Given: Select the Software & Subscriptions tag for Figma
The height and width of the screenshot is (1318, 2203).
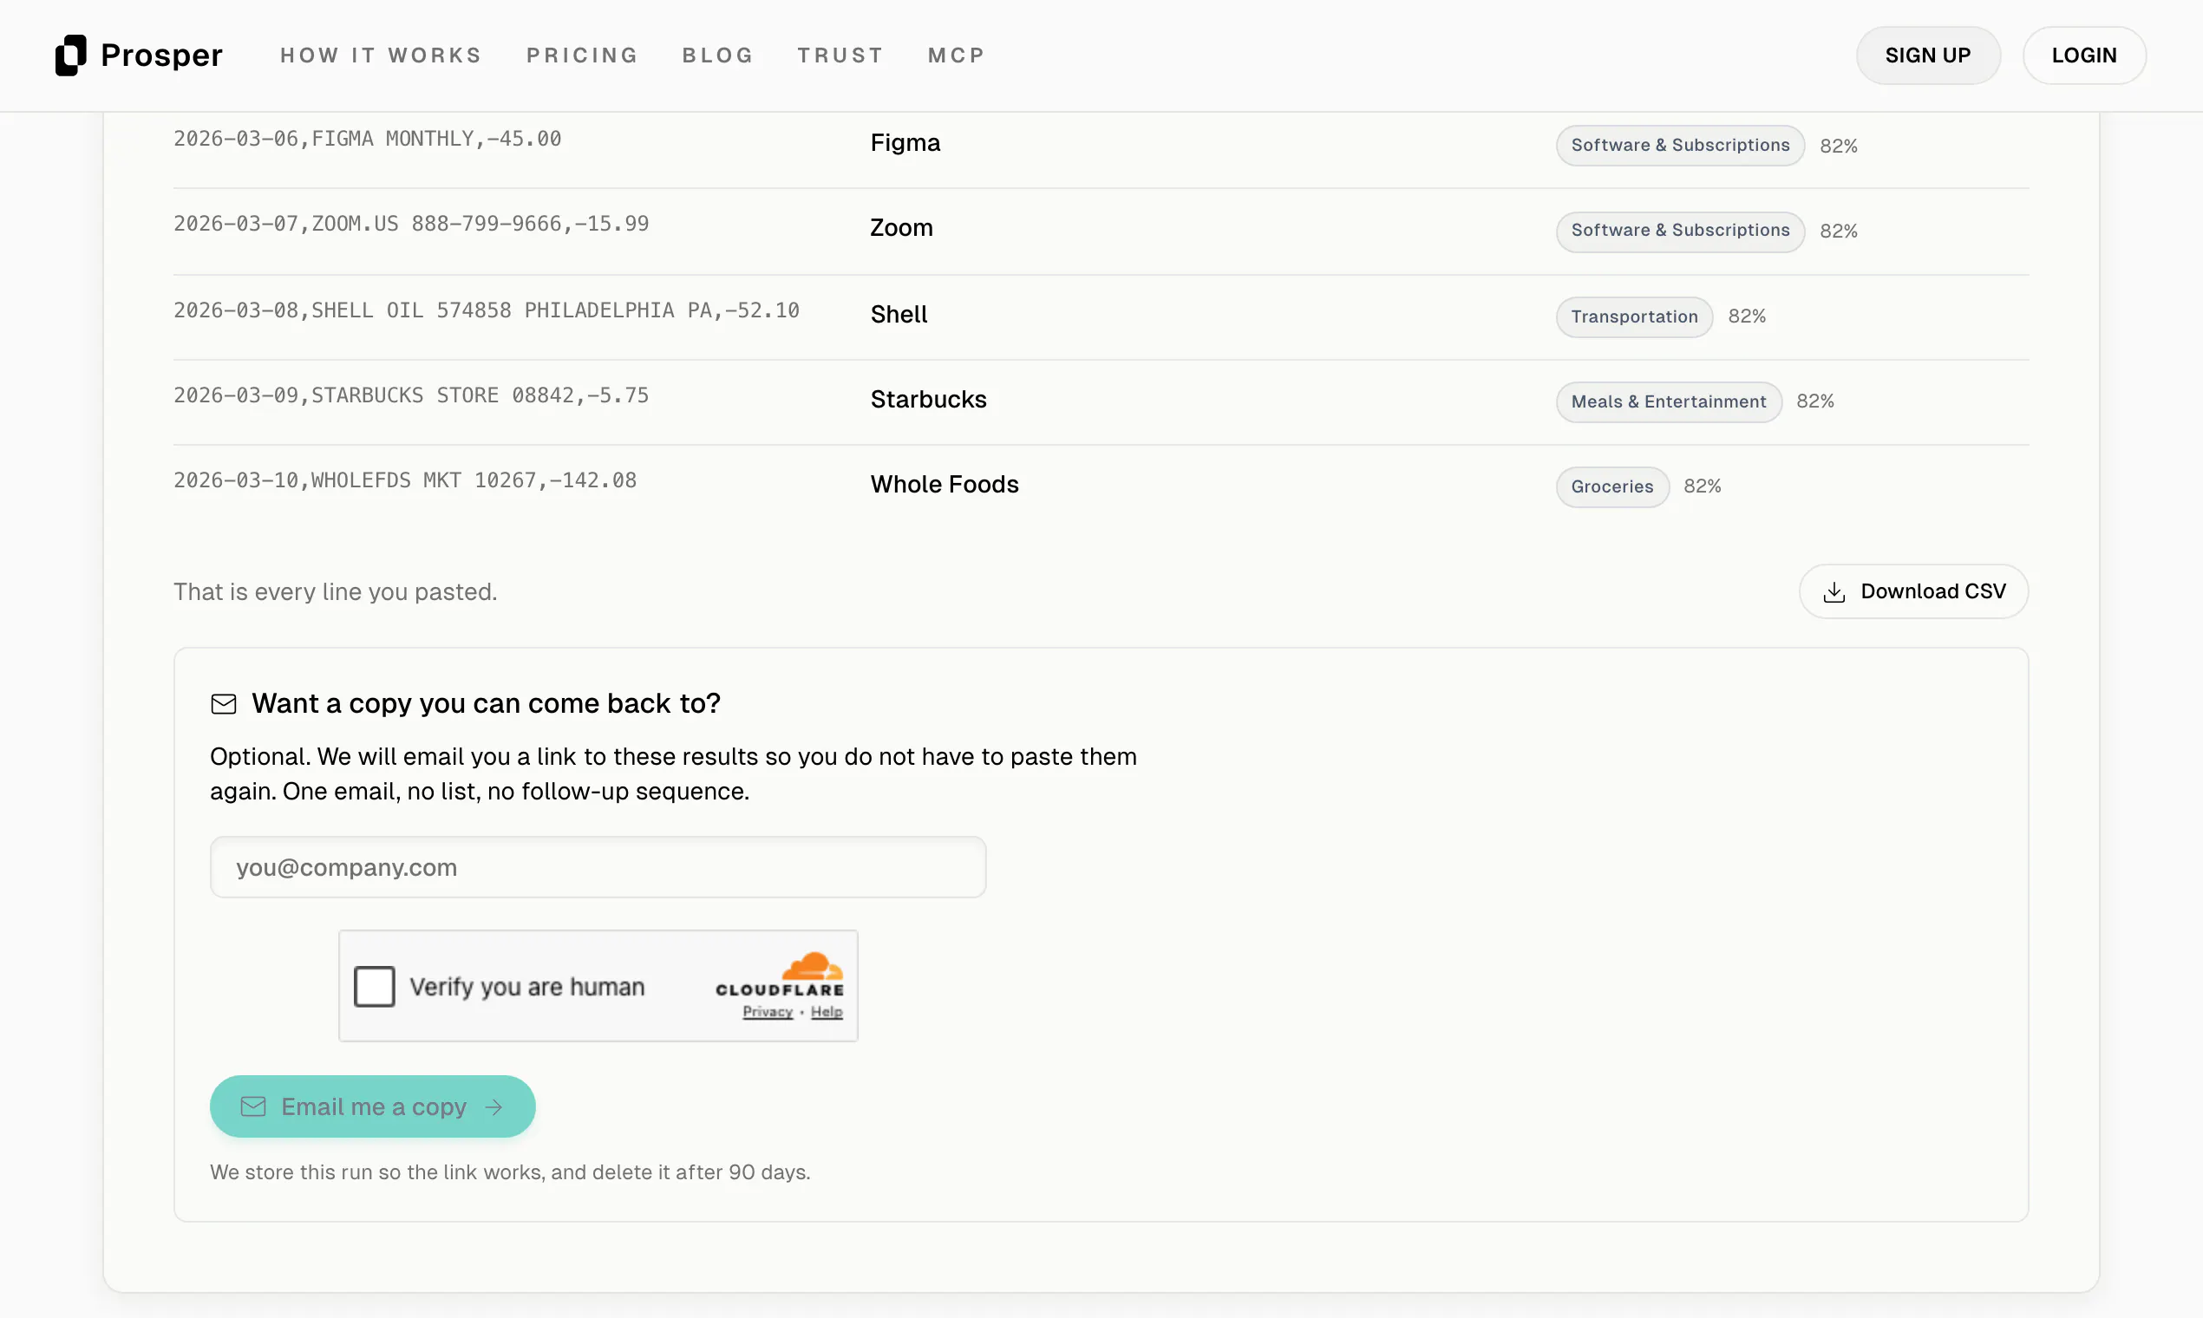Looking at the screenshot, I should tap(1680, 145).
